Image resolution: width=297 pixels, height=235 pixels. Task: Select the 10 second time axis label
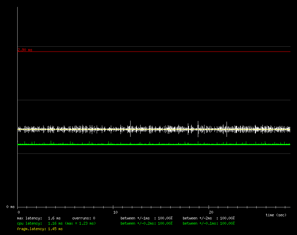pyautogui.click(x=115, y=212)
